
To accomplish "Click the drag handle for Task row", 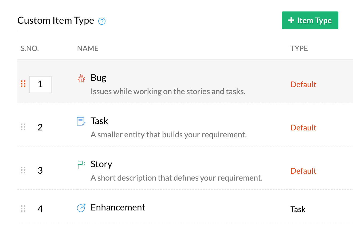I will tap(23, 127).
